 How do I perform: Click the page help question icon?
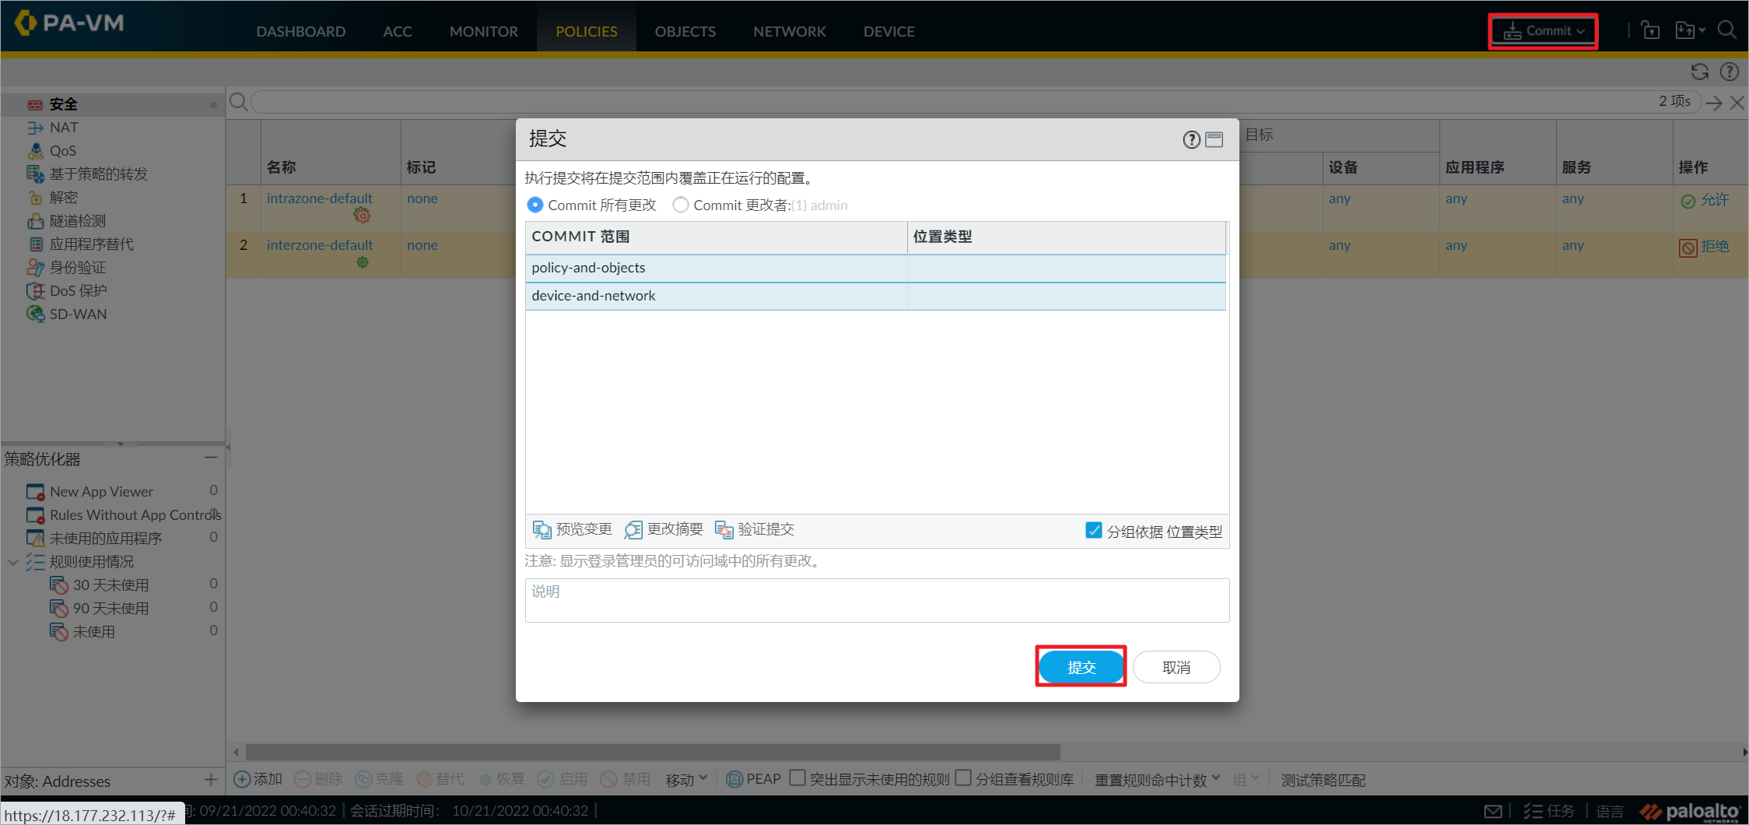tap(1729, 72)
